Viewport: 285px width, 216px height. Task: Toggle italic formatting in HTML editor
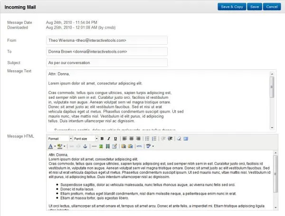(x=108, y=139)
